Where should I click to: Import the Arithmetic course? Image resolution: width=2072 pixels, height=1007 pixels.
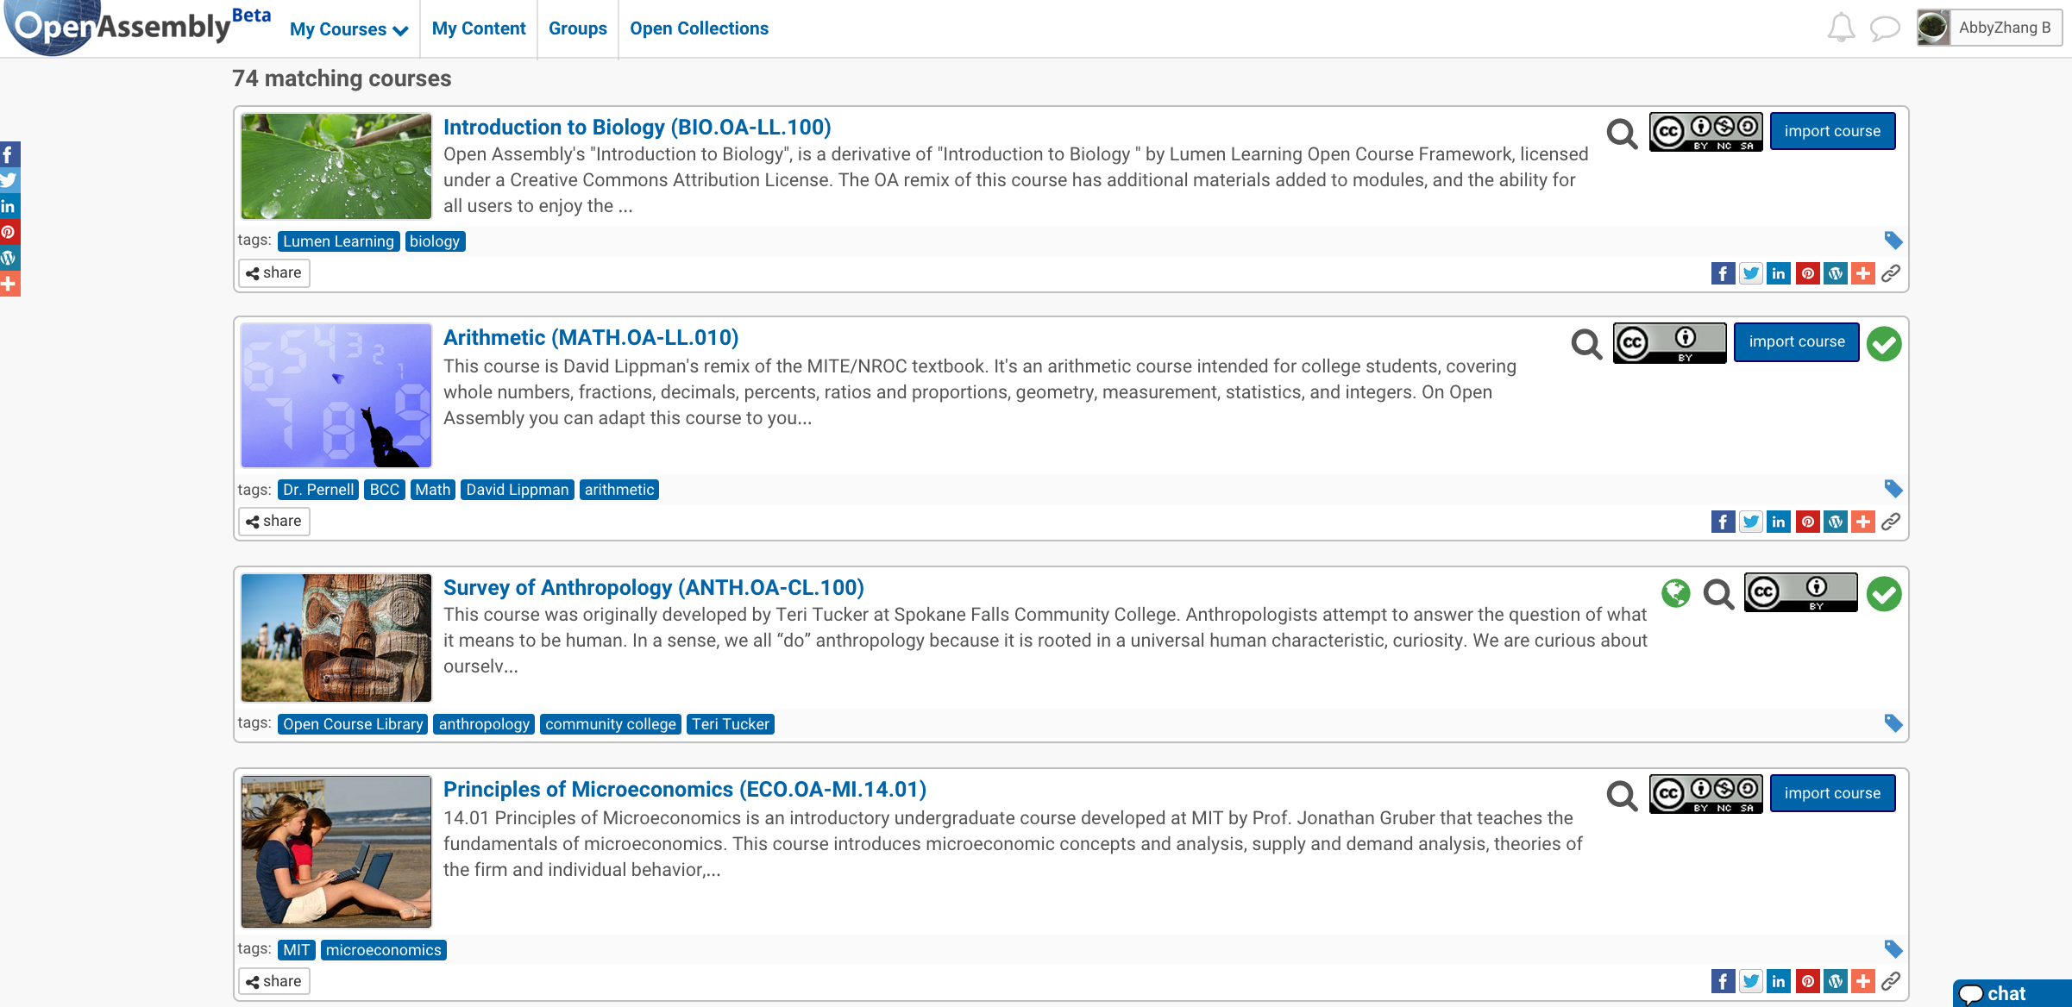click(x=1797, y=342)
